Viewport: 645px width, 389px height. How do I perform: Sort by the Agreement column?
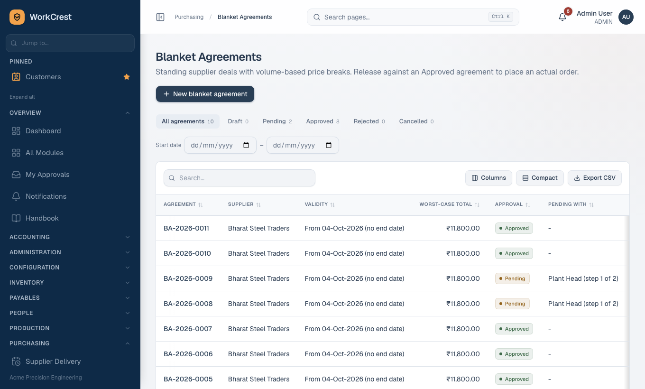183,204
